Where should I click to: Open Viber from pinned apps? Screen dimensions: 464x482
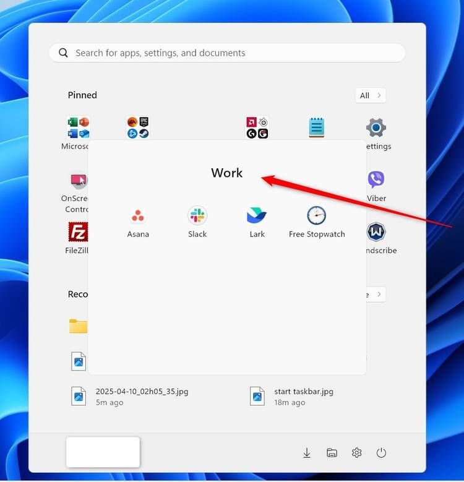[376, 185]
